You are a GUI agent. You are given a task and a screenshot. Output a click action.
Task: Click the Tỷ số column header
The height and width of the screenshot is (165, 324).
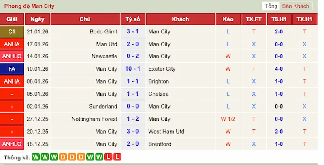pos(133,19)
